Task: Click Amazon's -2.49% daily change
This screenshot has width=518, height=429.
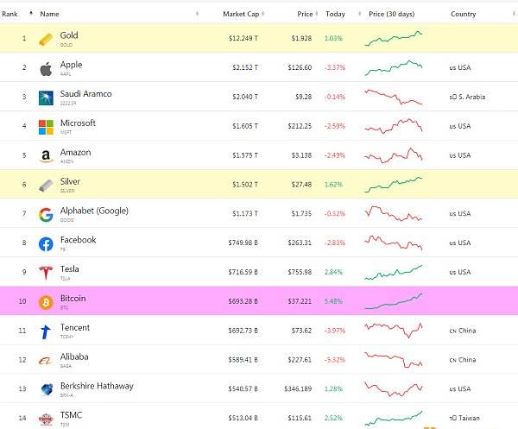Action: point(335,155)
